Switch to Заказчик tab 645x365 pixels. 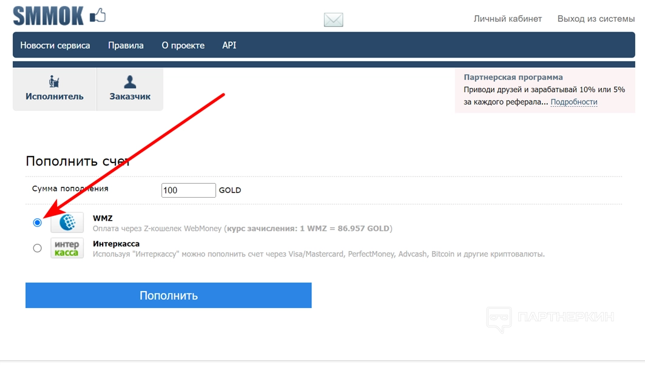click(130, 89)
